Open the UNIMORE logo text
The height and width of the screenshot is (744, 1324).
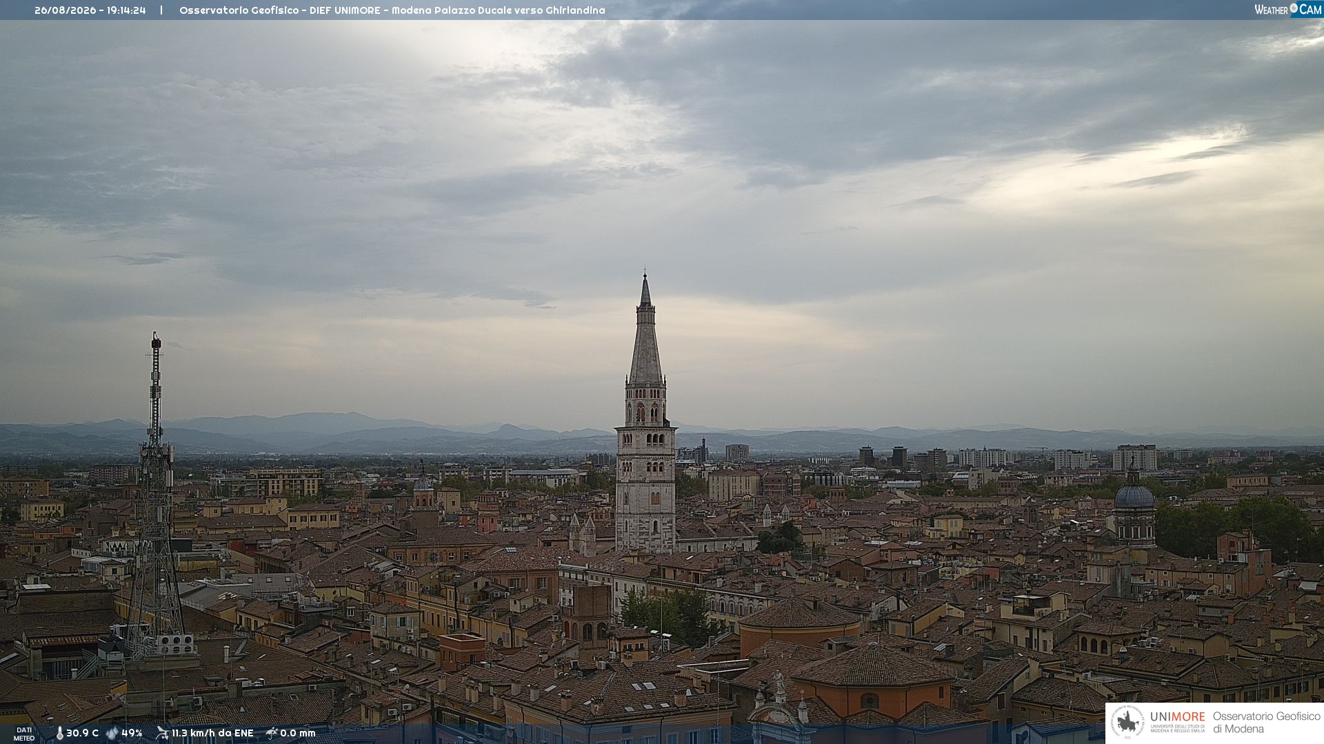point(1177,716)
